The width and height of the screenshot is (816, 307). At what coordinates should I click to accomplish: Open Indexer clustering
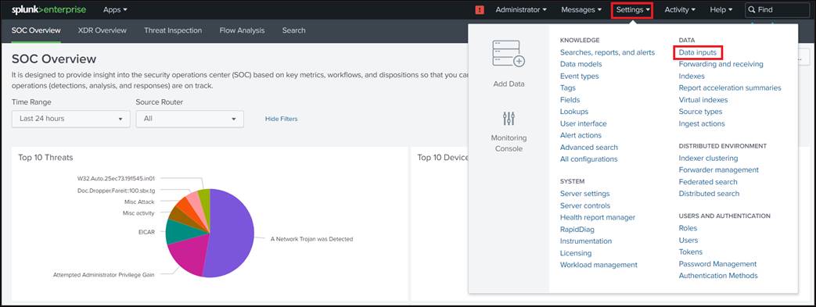pos(708,158)
